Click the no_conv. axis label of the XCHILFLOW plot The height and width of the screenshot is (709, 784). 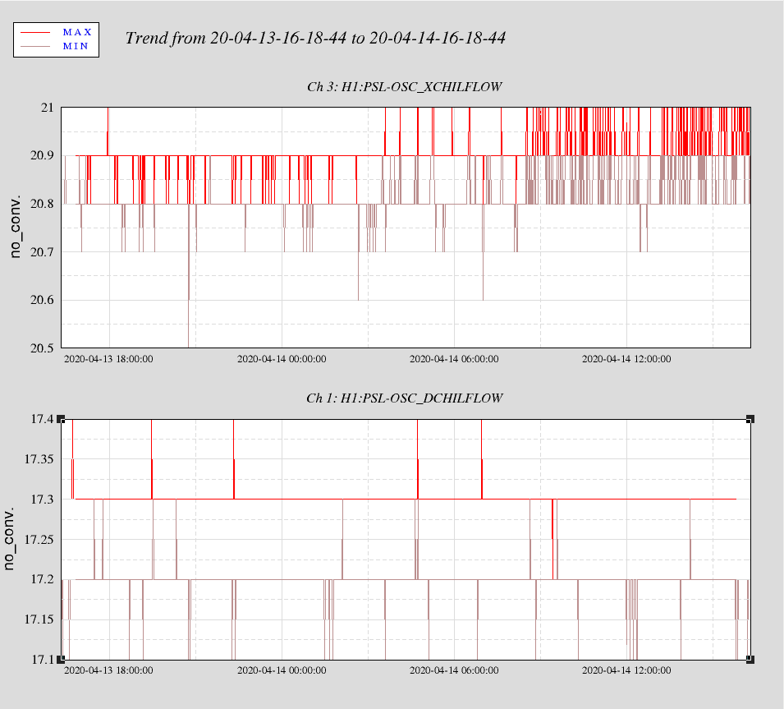tap(16, 226)
